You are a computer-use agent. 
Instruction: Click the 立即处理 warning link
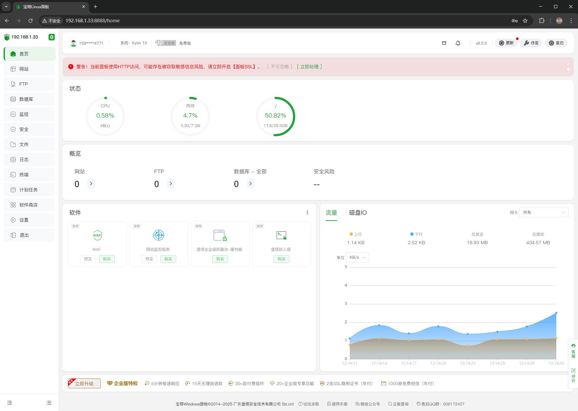(309, 67)
